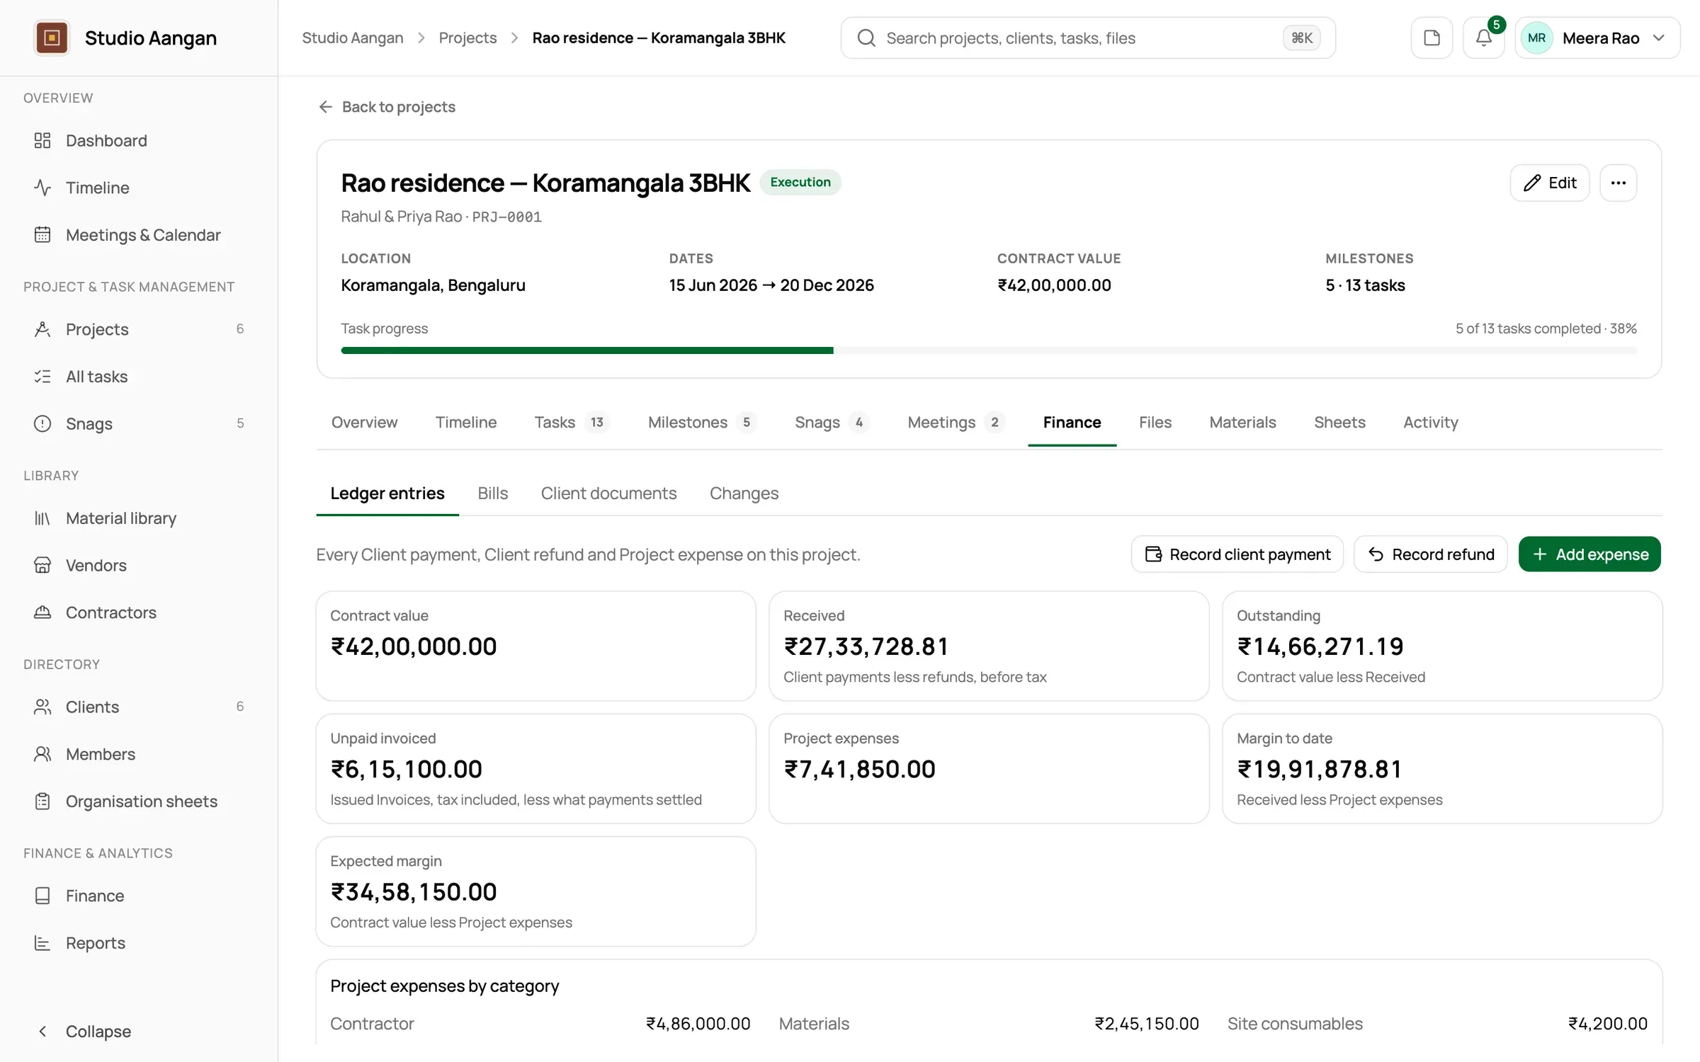Open the Reports page
Image resolution: width=1700 pixels, height=1062 pixels.
point(139,942)
